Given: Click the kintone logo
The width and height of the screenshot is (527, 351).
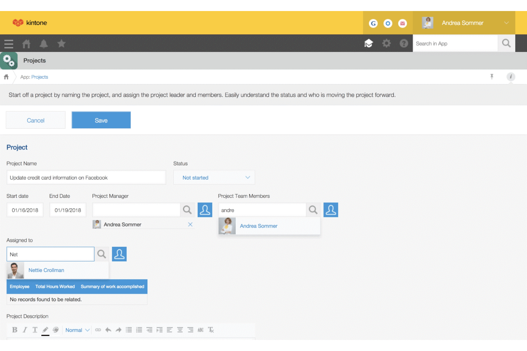Looking at the screenshot, I should point(30,23).
